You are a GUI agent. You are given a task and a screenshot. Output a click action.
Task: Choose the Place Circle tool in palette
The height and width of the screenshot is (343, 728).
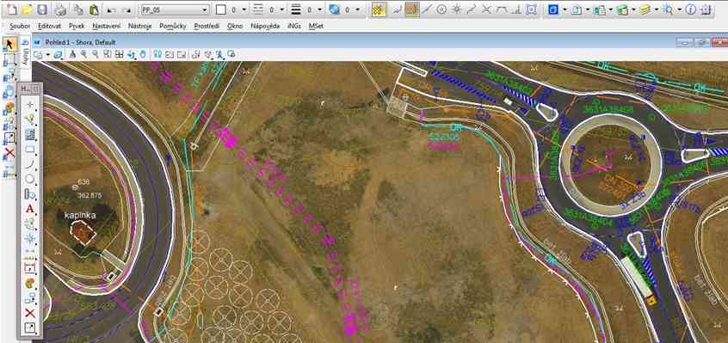pos(30,179)
